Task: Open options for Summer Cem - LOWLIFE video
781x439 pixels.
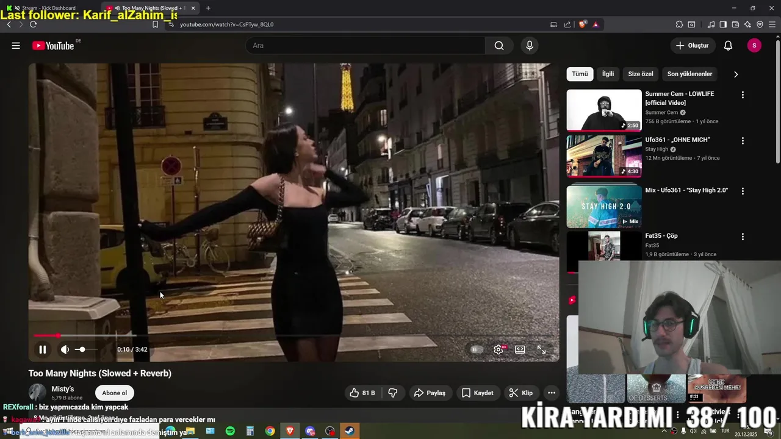Action: coord(743,95)
